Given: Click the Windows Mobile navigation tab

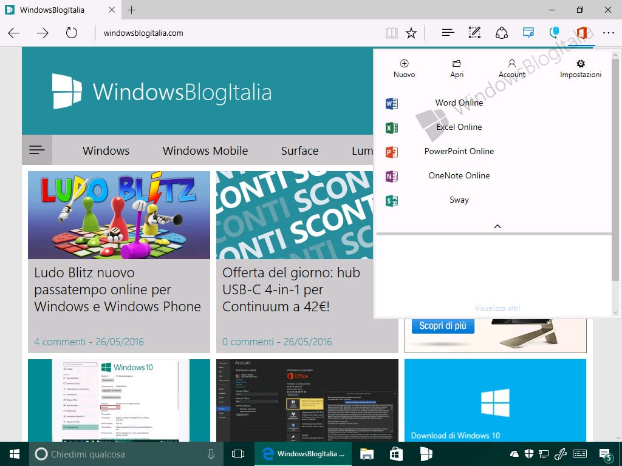Looking at the screenshot, I should (x=205, y=150).
